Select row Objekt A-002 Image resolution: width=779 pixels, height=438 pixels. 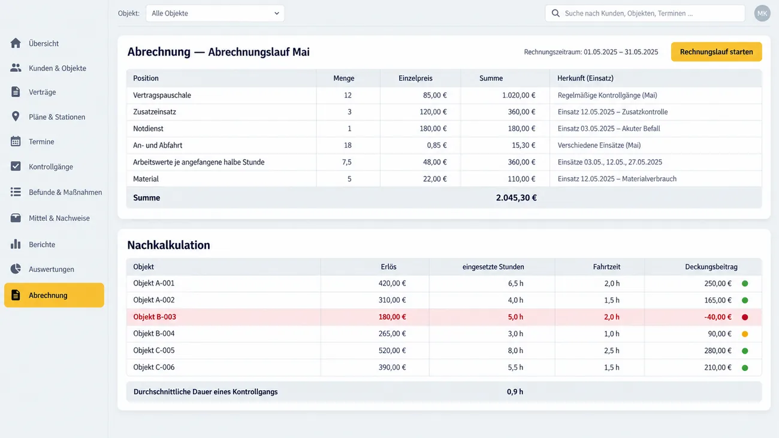click(x=443, y=300)
